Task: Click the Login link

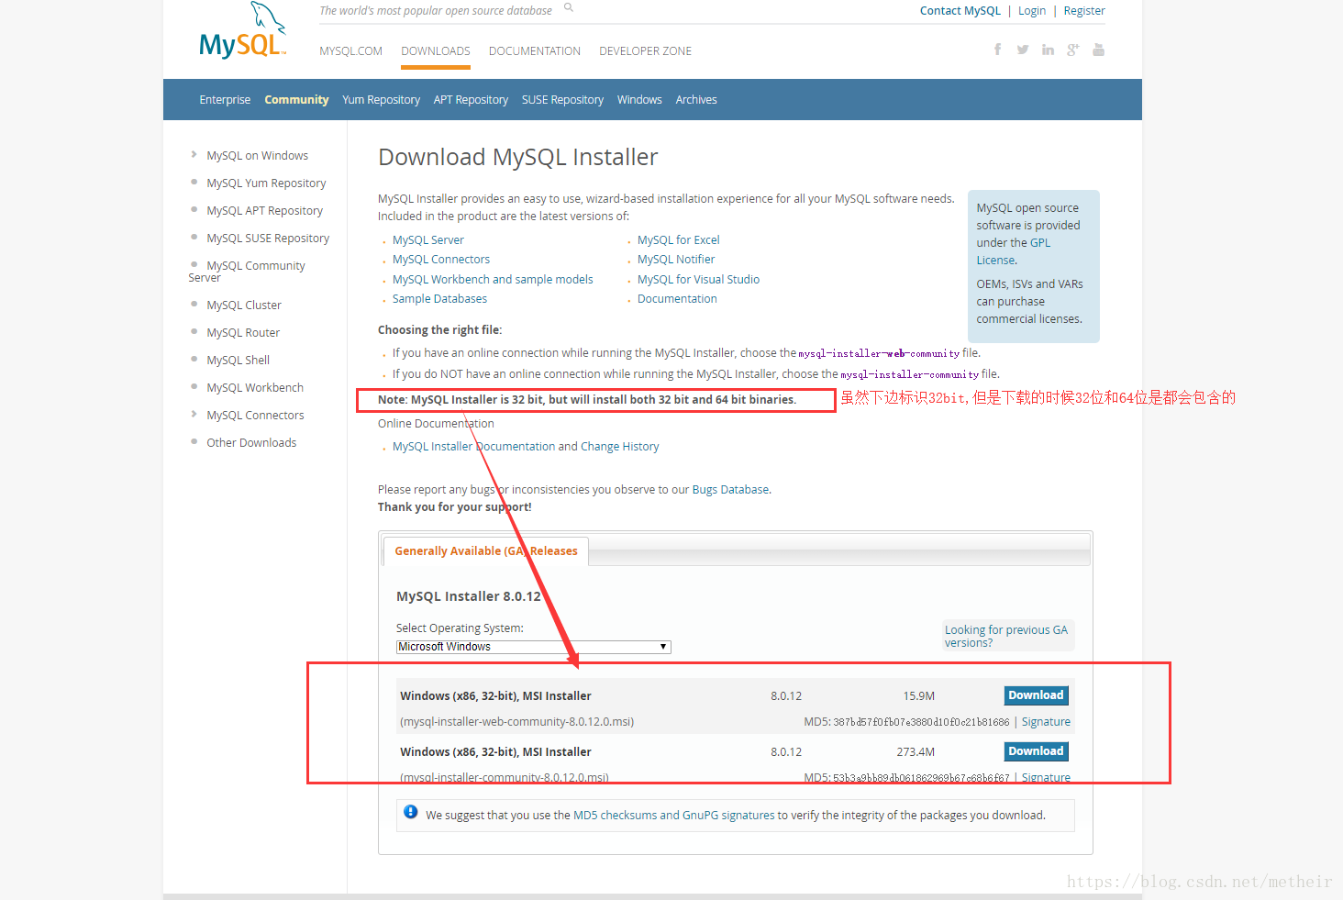Action: pyautogui.click(x=1032, y=11)
